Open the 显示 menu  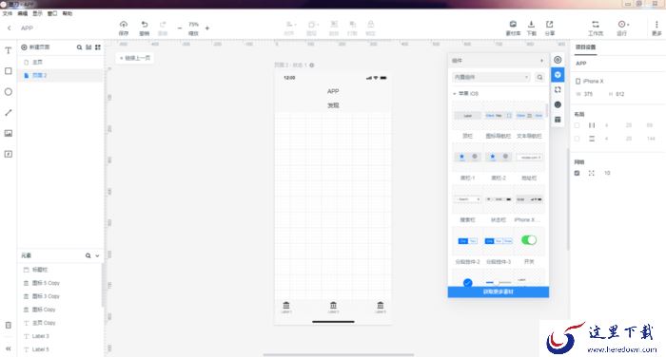37,13
